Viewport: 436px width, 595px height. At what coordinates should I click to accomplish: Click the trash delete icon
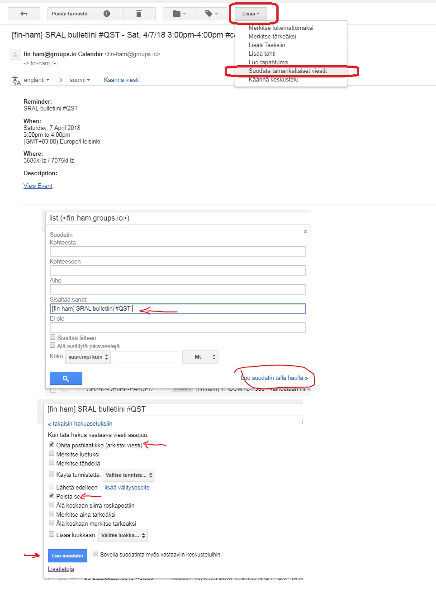pos(139,14)
